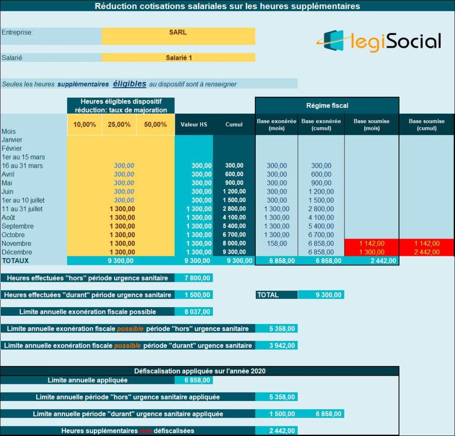Click the Heures supplémentaires non défiscalisées value

click(276, 431)
